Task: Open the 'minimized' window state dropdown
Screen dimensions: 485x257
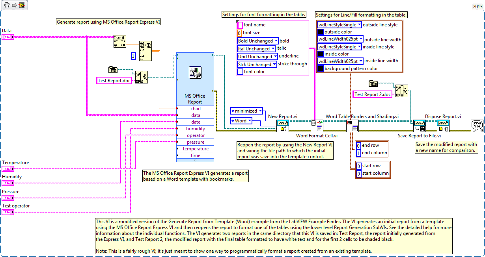Action: pyautogui.click(x=247, y=111)
